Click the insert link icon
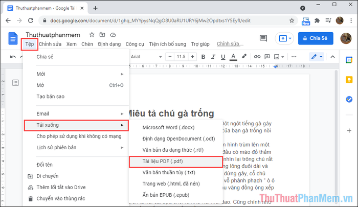358x207 pixels. (x=256, y=56)
